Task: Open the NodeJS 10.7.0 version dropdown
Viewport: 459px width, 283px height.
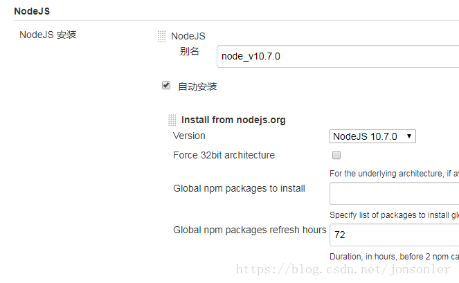Action: (372, 136)
